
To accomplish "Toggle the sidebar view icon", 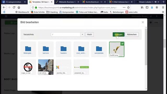I will click(x=147, y=7).
